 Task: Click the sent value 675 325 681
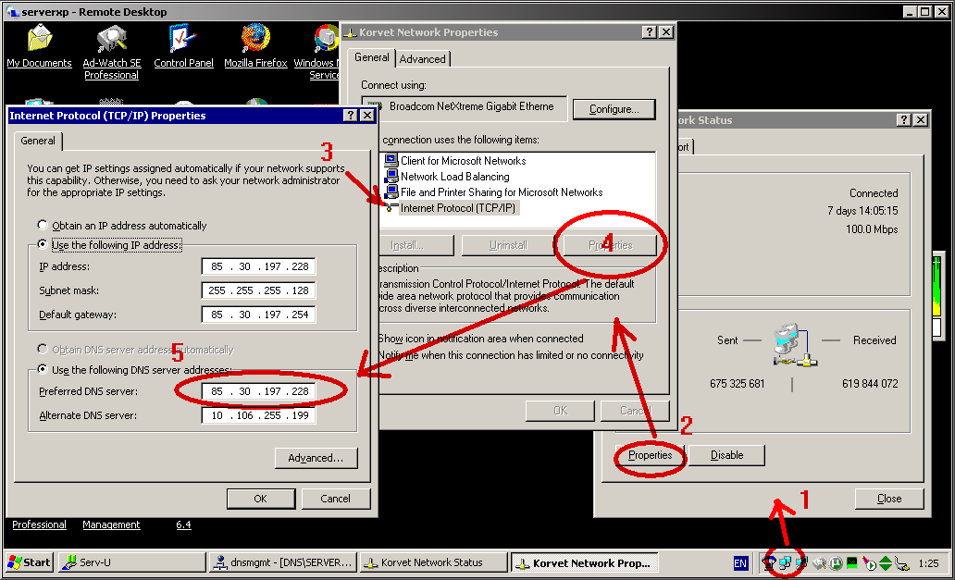pos(737,384)
